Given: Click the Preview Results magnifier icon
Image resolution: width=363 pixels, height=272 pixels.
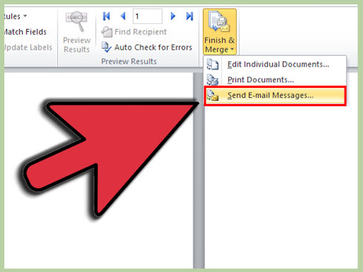Looking at the screenshot, I should (77, 21).
